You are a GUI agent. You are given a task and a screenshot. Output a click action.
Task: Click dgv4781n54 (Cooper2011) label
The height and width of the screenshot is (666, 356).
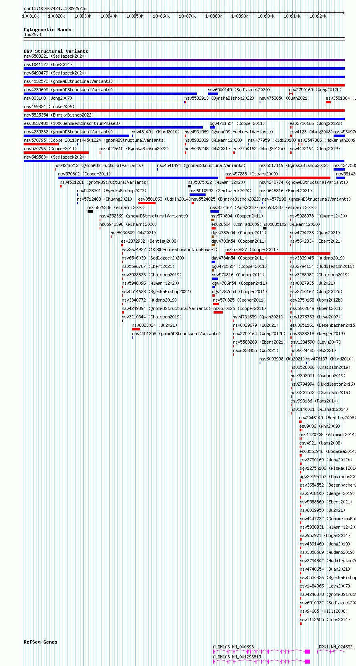[x=238, y=123]
